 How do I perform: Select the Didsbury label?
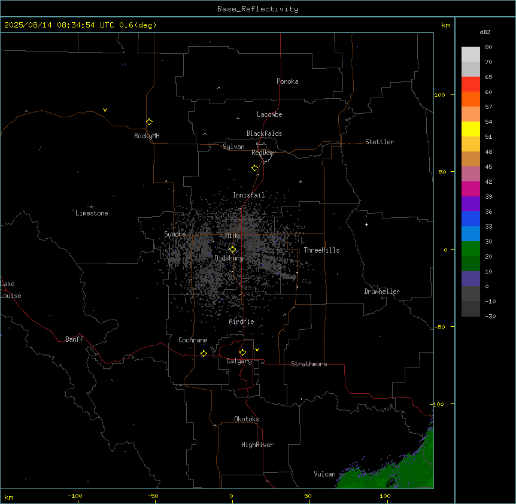click(x=229, y=258)
